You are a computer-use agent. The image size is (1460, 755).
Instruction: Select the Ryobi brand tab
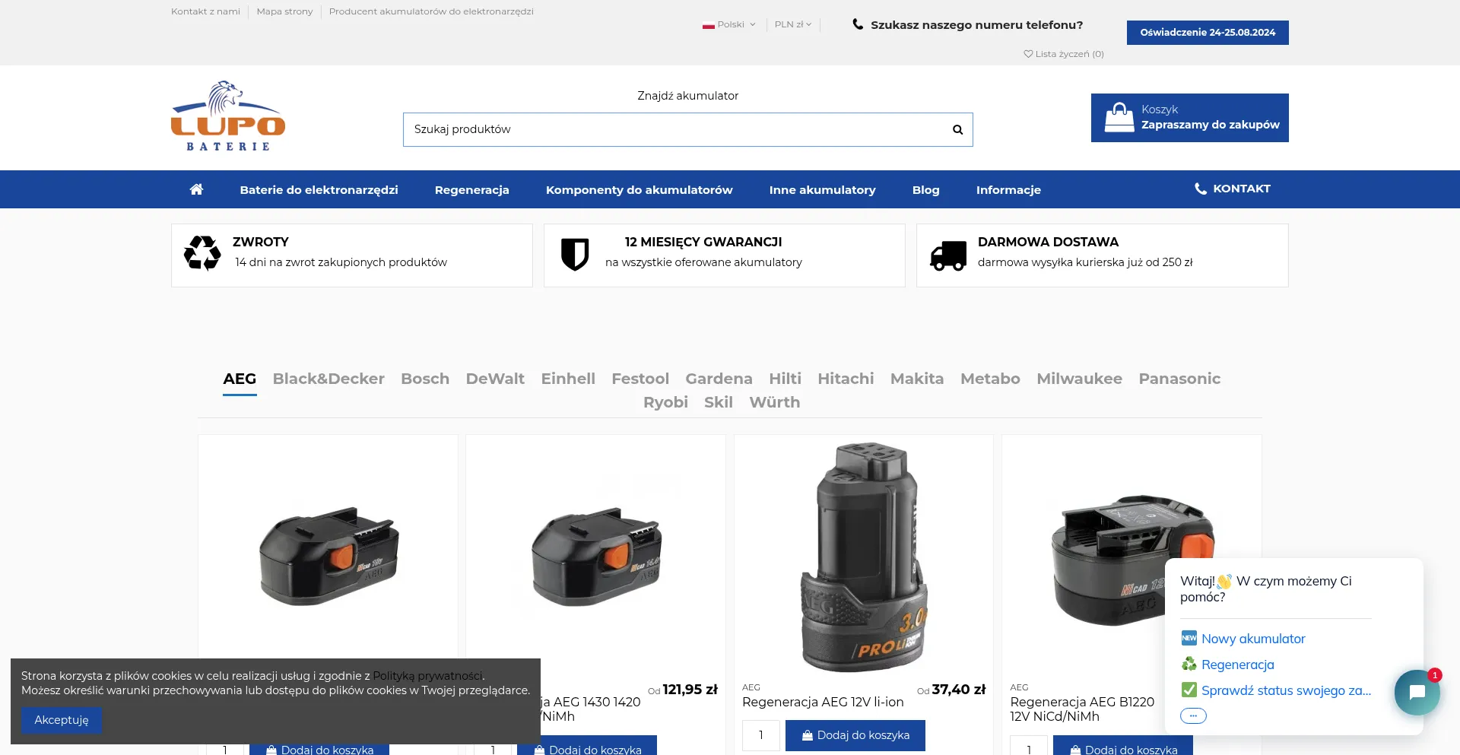tap(665, 402)
